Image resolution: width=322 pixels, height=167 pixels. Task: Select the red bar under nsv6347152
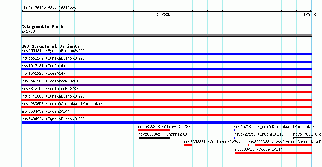[x=166, y=92]
